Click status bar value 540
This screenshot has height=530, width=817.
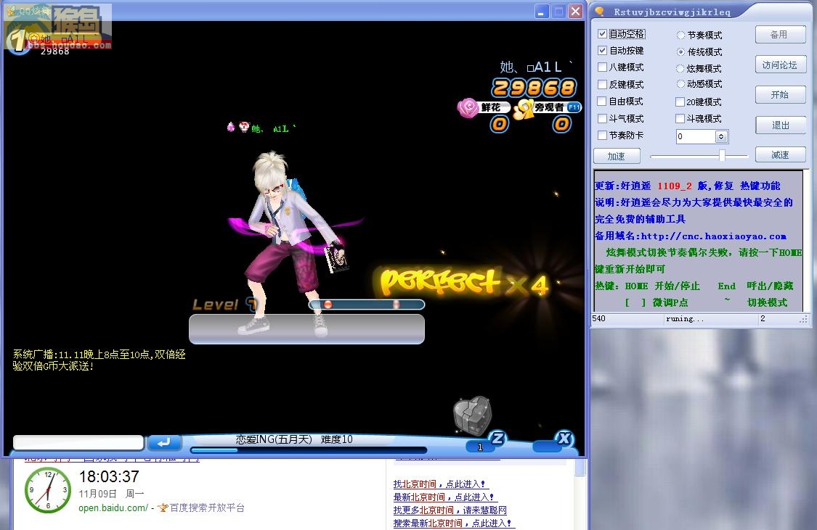[x=598, y=318]
